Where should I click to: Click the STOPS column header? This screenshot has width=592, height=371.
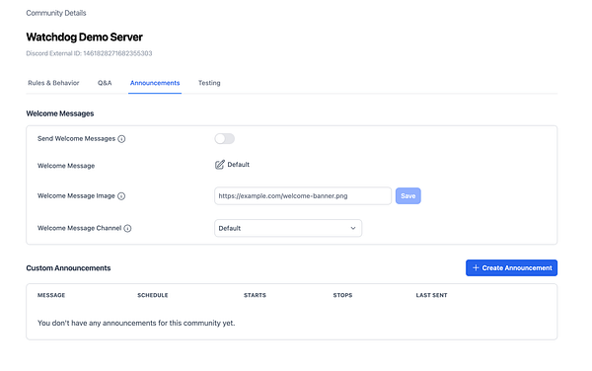342,295
